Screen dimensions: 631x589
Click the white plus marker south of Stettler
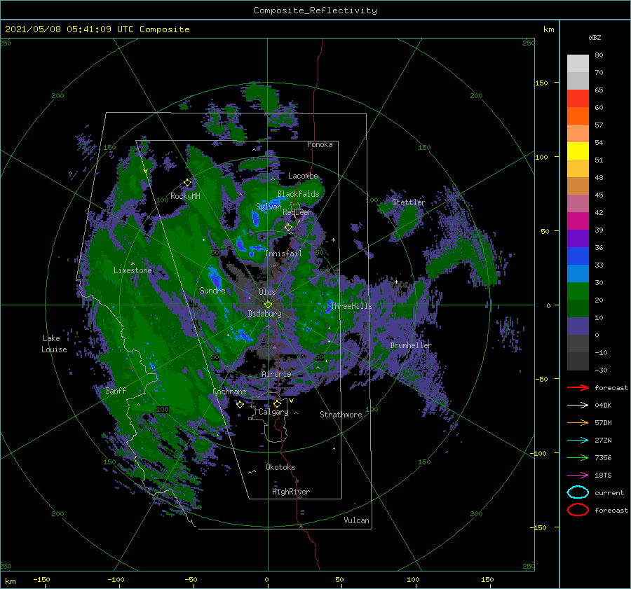(x=396, y=282)
